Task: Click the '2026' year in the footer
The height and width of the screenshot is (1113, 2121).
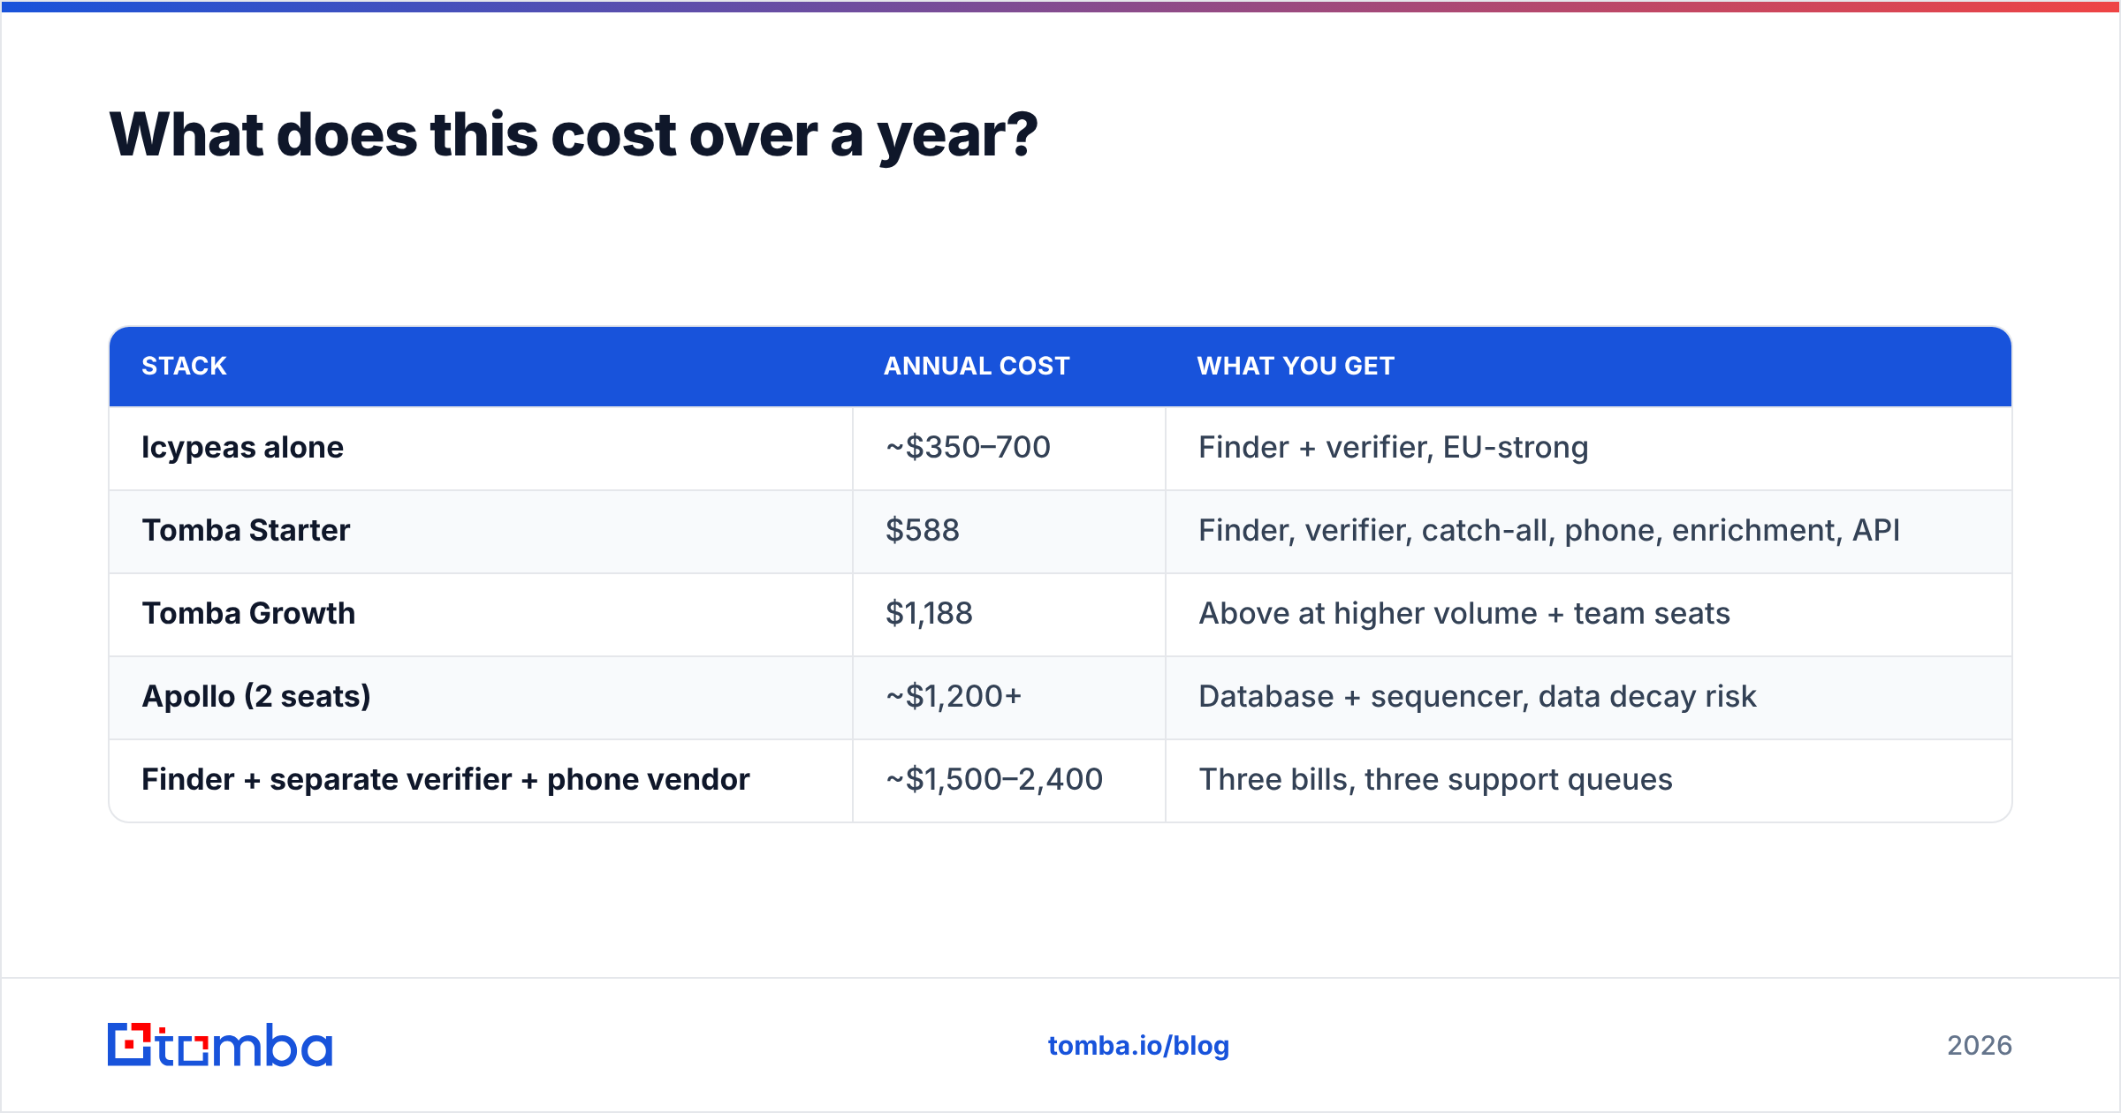Action: (x=1980, y=1046)
